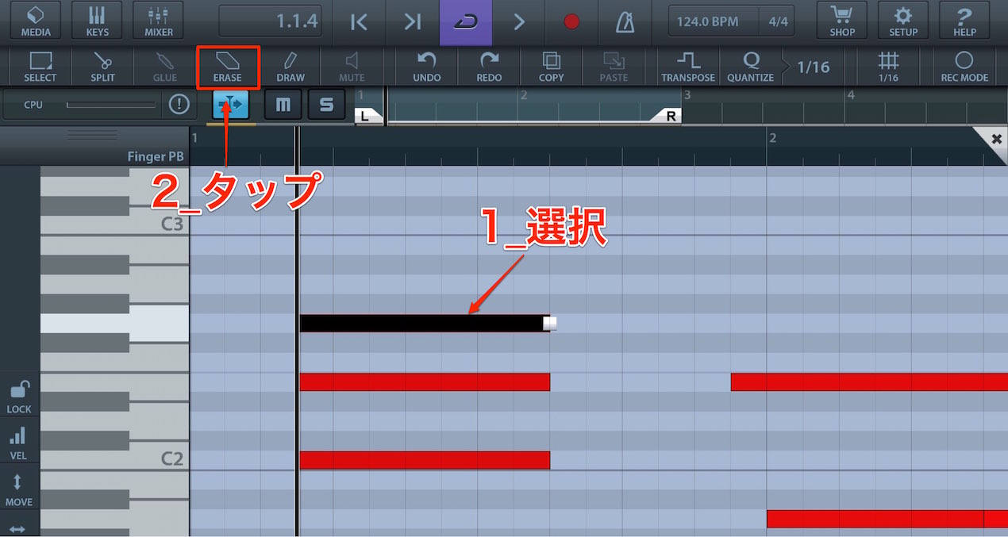Screen dimensions: 1008x537
Task: Open the TRANSPOSE function
Action: pyautogui.click(x=688, y=67)
